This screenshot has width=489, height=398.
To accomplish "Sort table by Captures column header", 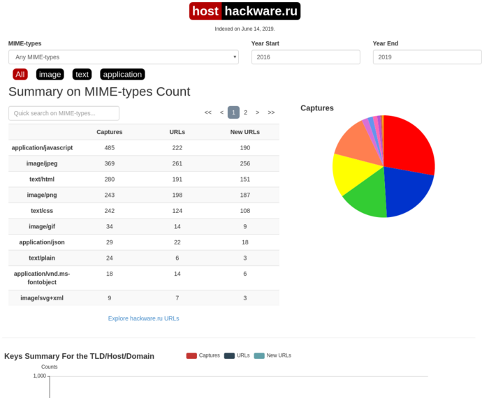I will point(109,132).
